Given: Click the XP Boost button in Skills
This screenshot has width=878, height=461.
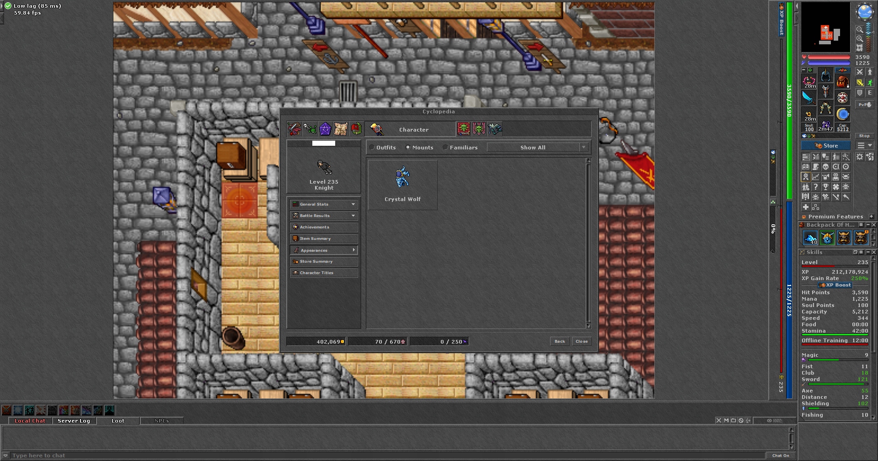Looking at the screenshot, I should point(835,285).
